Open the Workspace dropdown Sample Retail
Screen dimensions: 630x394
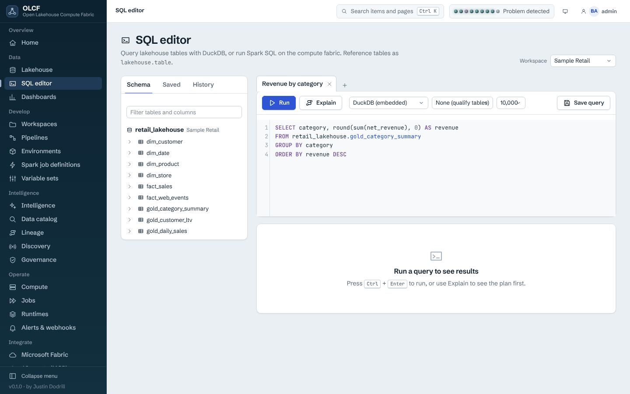[583, 61]
